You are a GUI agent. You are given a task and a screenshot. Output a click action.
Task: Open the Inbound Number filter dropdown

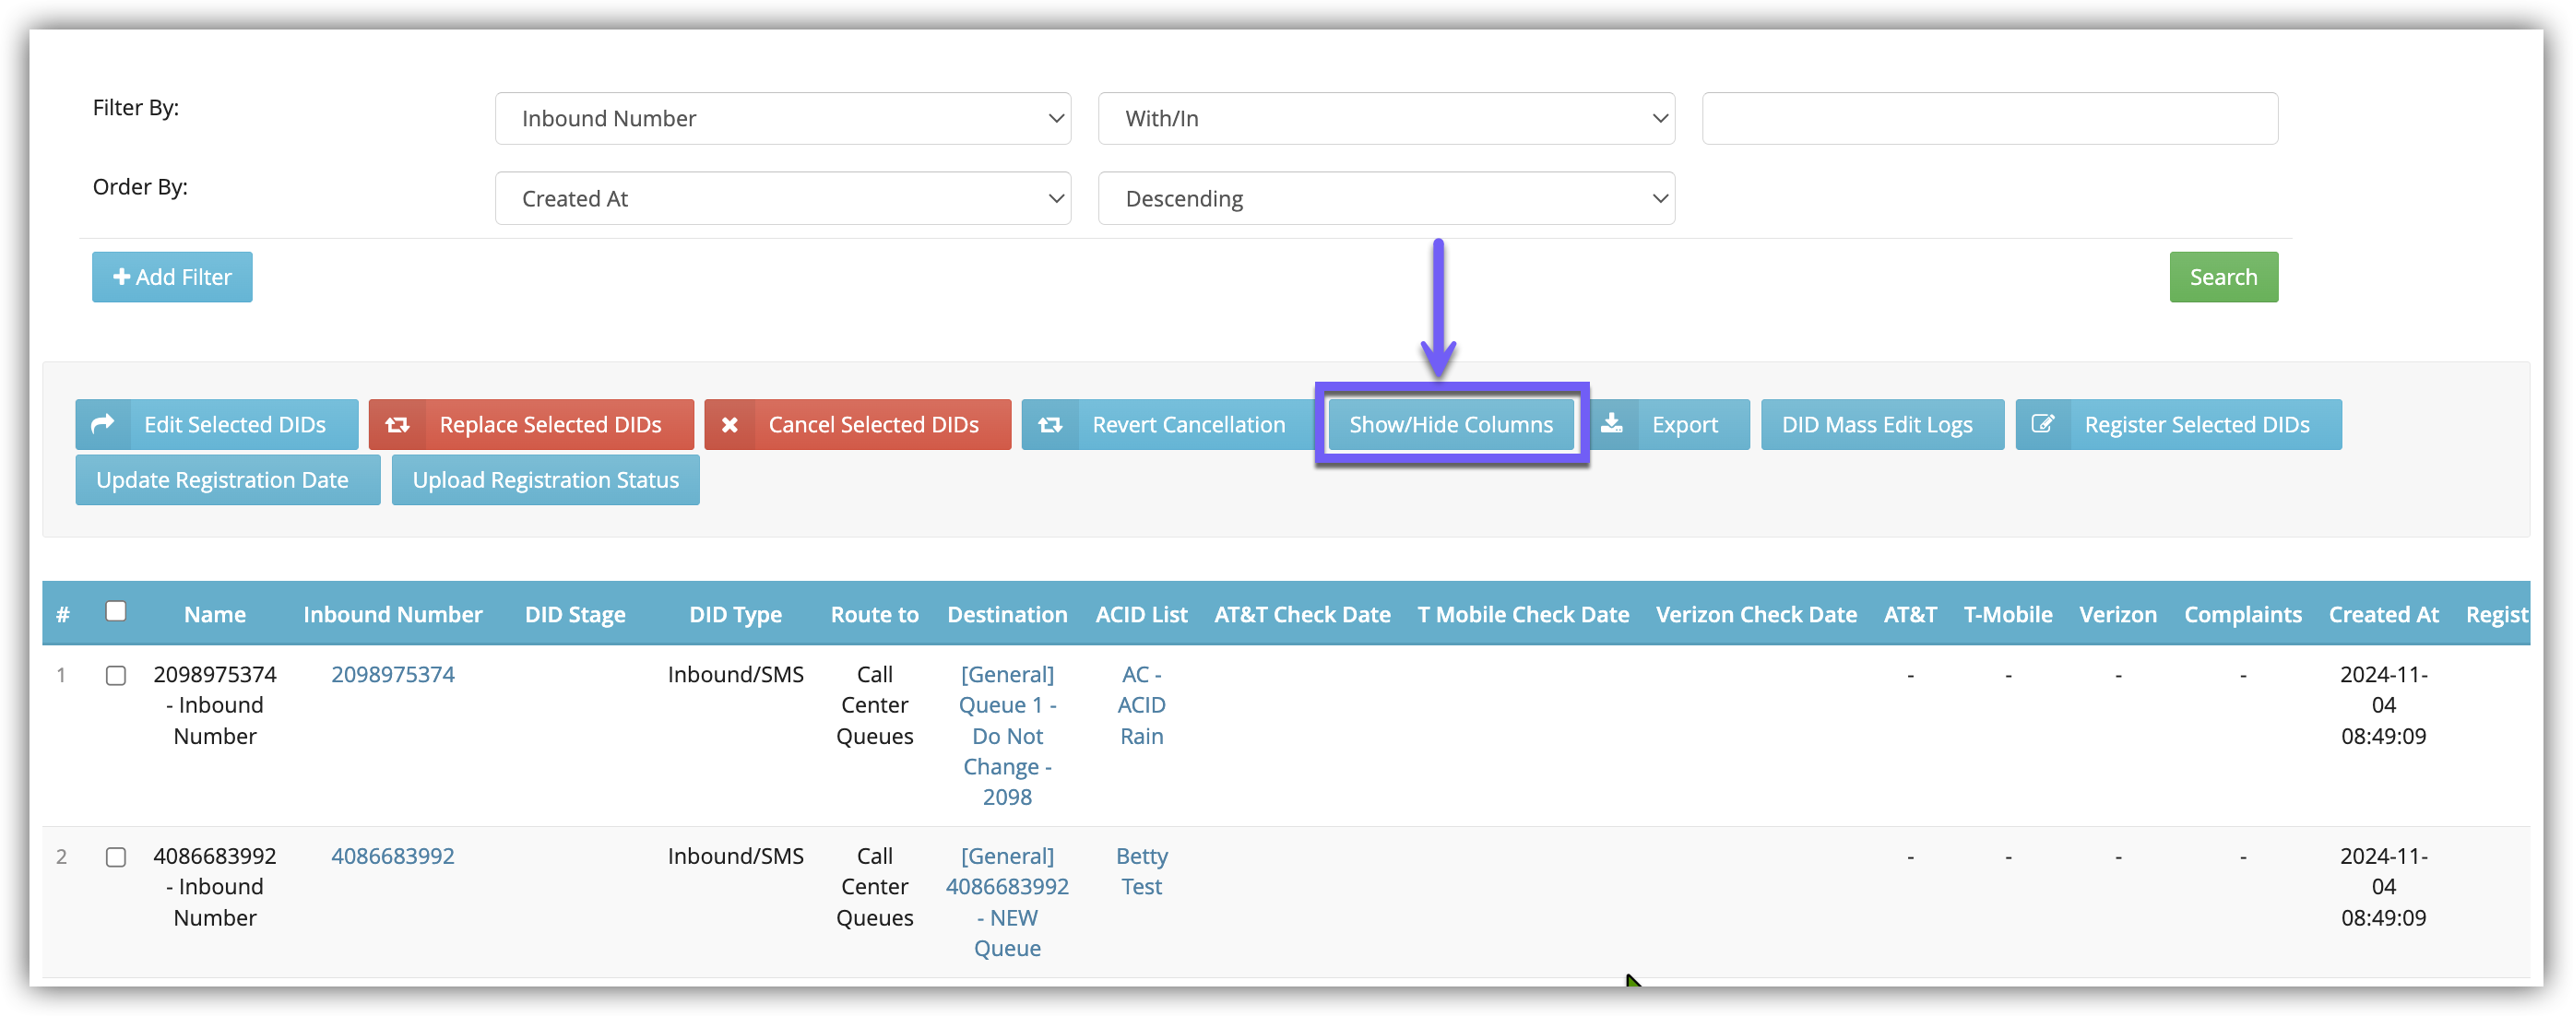tap(782, 119)
